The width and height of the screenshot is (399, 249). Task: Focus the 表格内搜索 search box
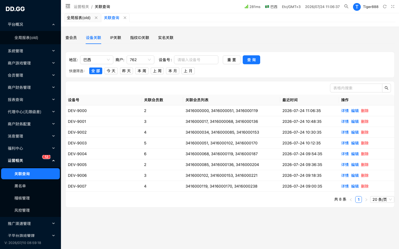356,88
